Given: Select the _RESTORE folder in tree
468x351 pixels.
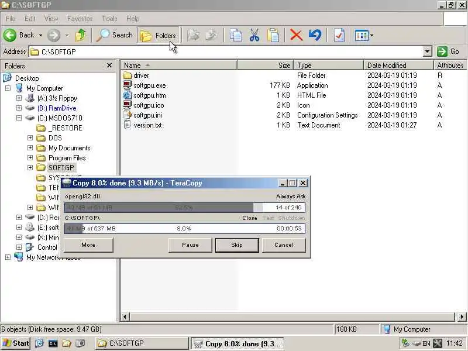Looking at the screenshot, I should point(66,128).
